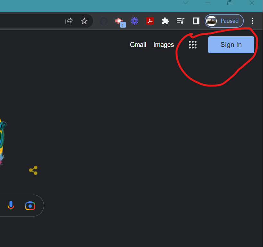Start a voice search with the microphone
The width and height of the screenshot is (263, 247).
(x=11, y=205)
